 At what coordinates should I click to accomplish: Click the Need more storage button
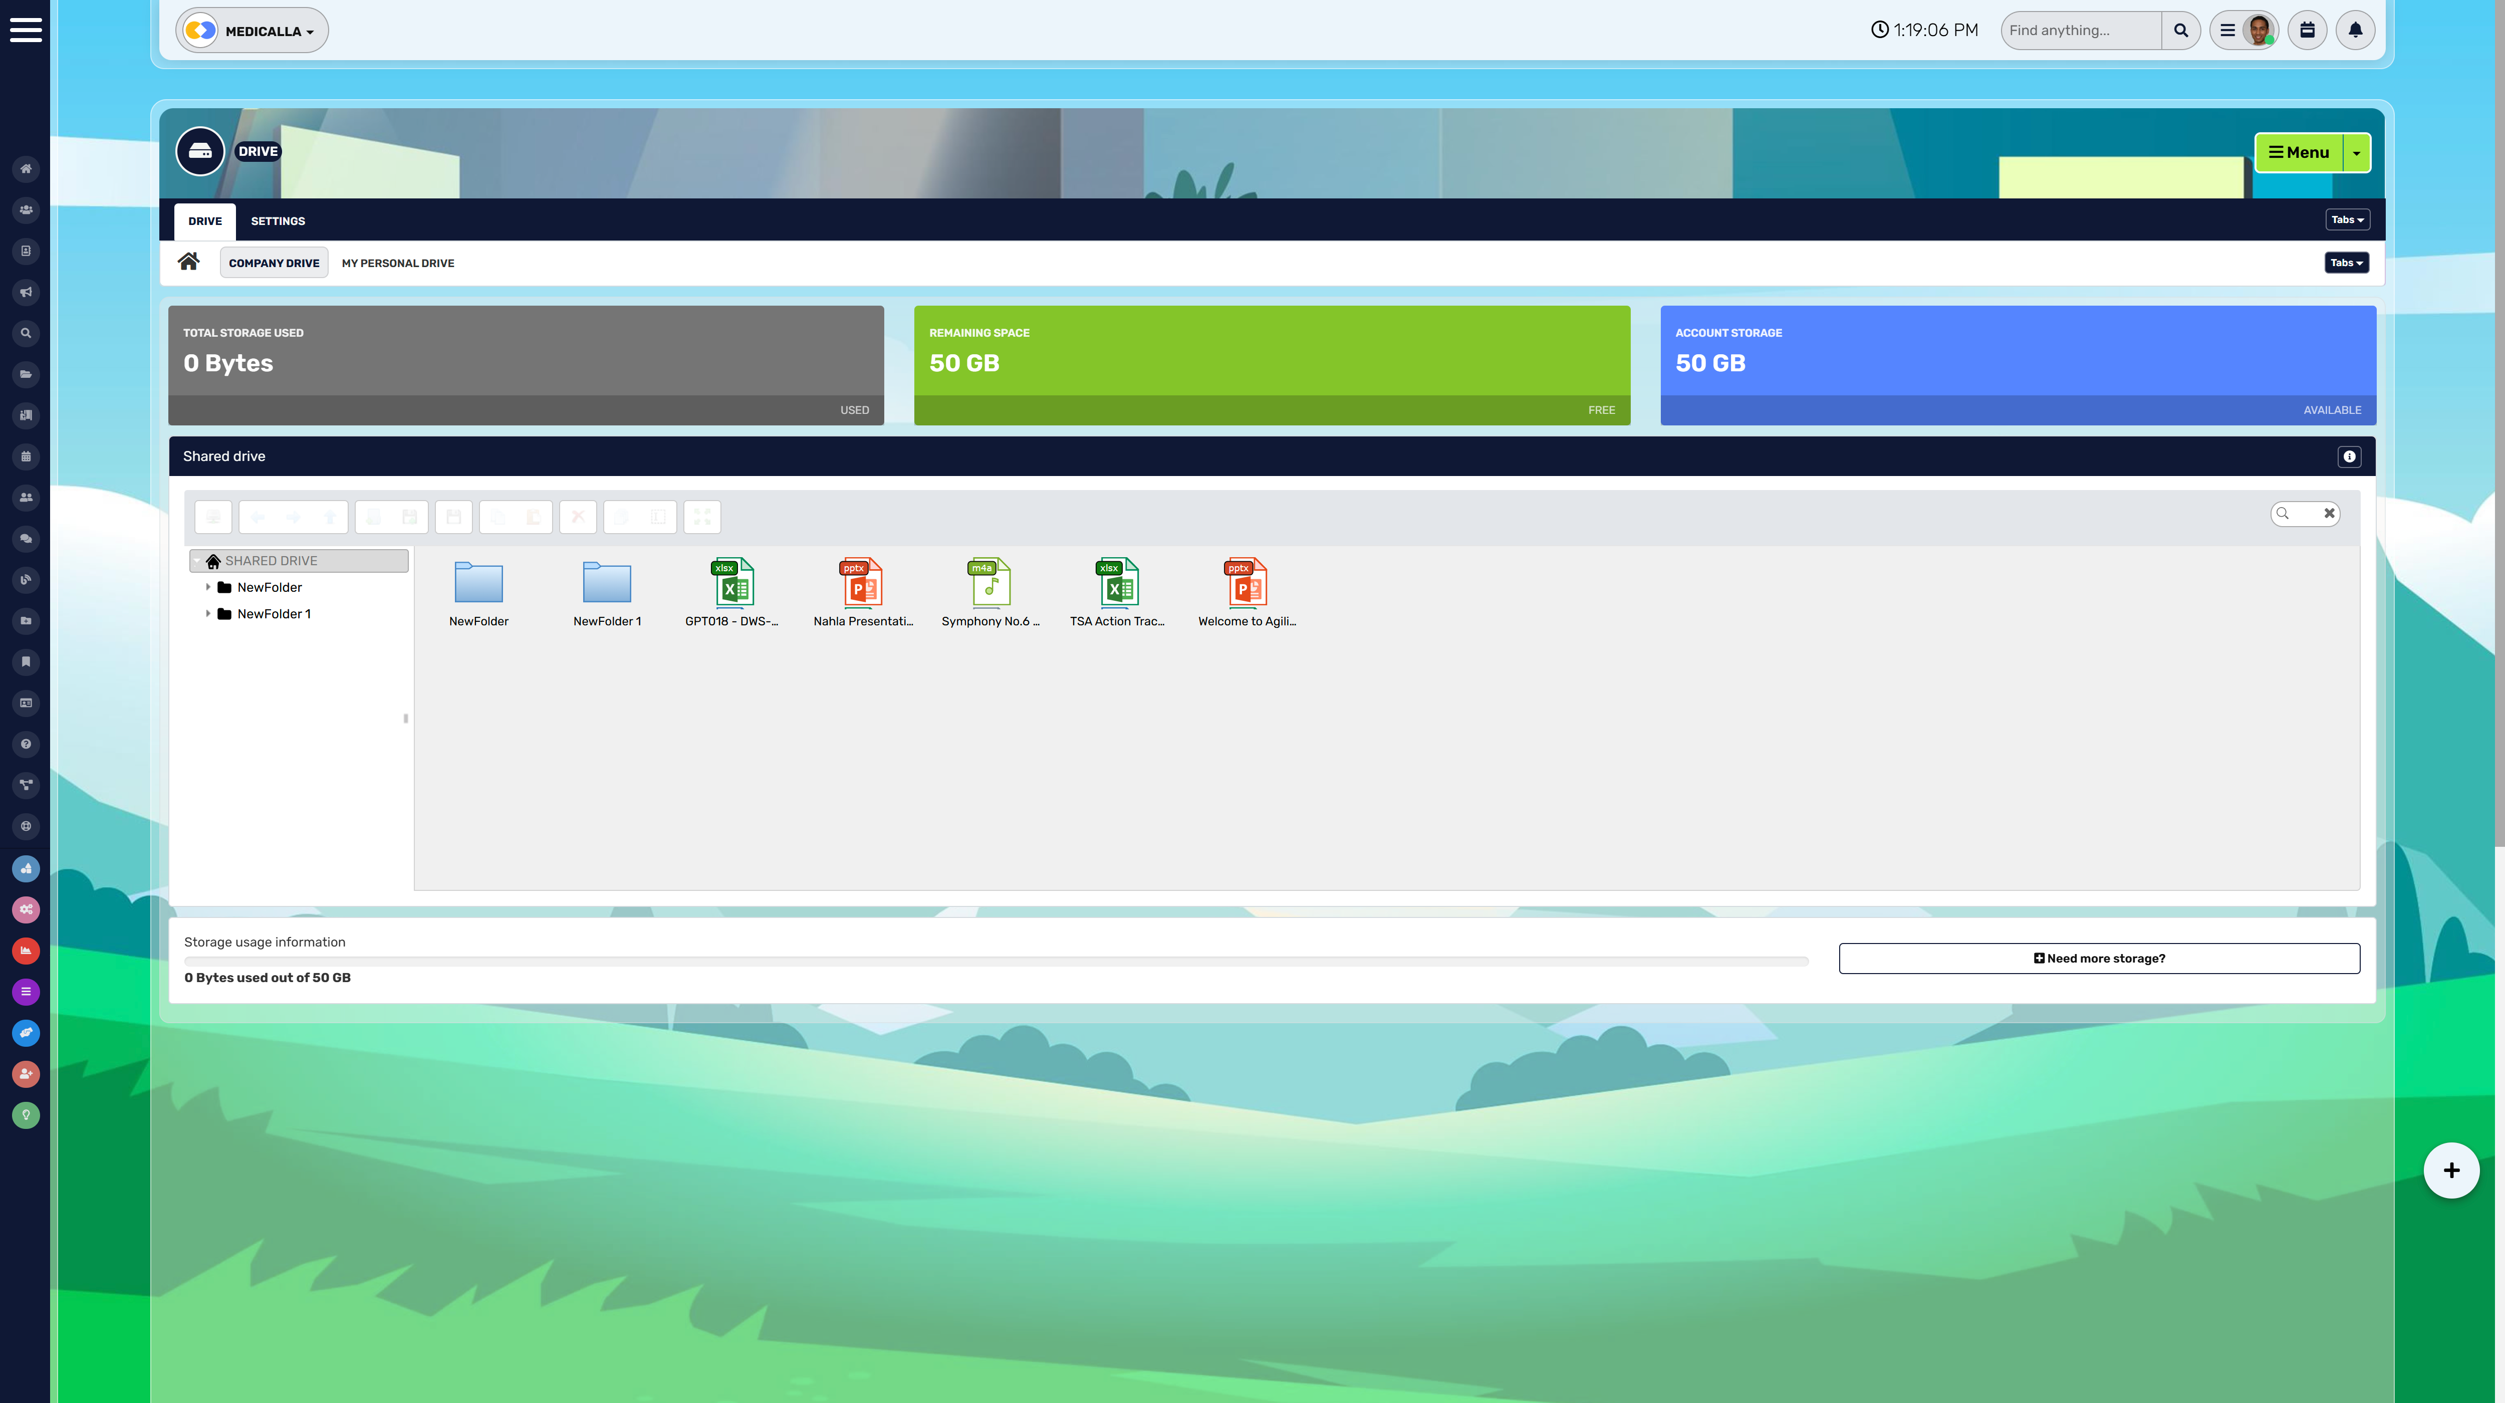(2100, 958)
